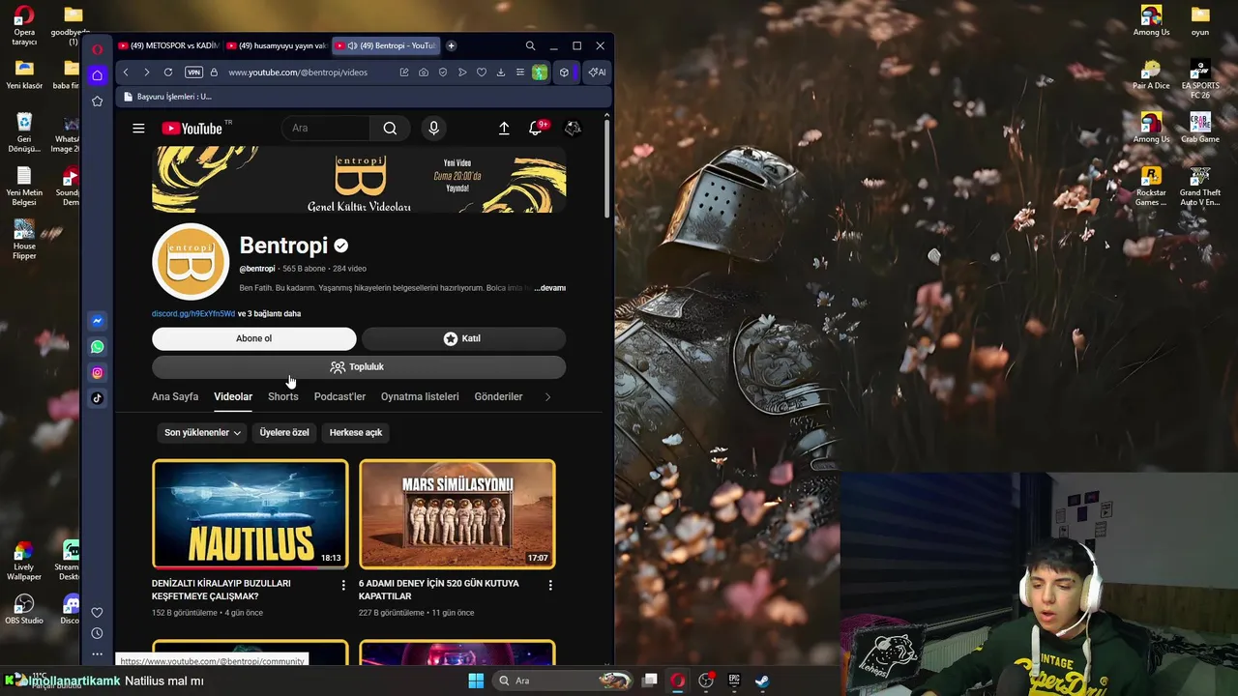
Task: Switch to the 'Ana Sayfa' channel tab
Action: pos(175,396)
